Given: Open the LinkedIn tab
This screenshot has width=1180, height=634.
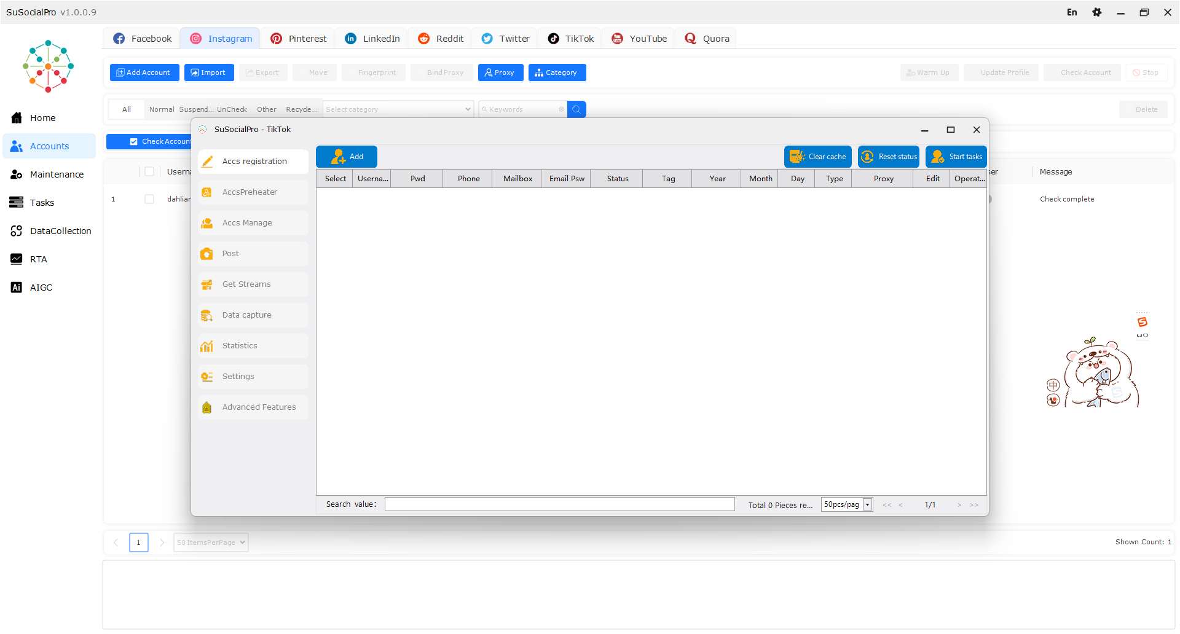Looking at the screenshot, I should point(372,39).
